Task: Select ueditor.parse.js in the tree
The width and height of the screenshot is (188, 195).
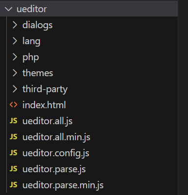Action: tap(54, 169)
